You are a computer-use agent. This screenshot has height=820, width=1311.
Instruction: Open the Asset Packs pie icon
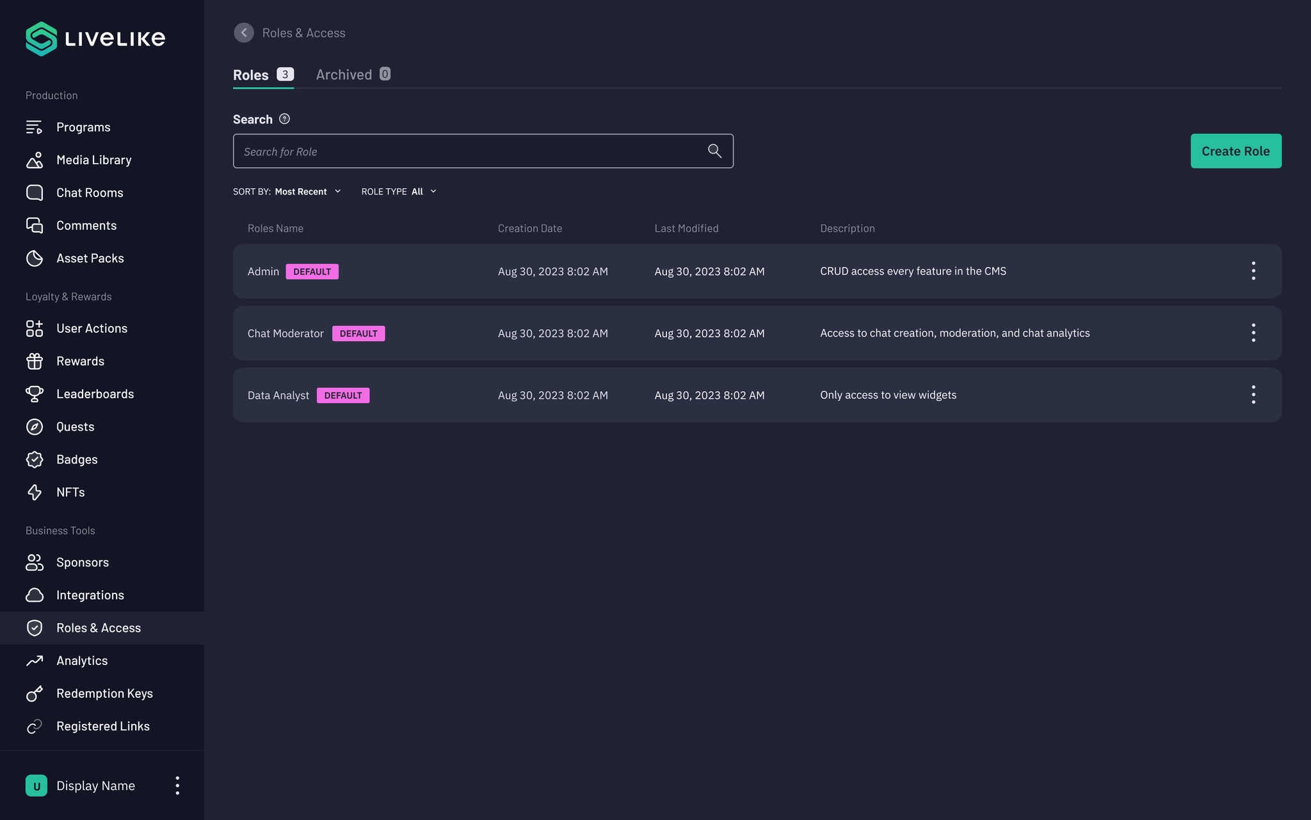pos(35,258)
